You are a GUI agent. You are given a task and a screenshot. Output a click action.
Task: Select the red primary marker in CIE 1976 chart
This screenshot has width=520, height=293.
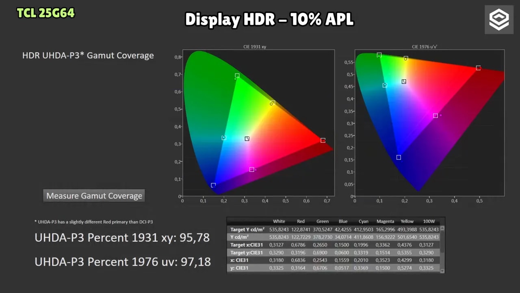pyautogui.click(x=478, y=68)
